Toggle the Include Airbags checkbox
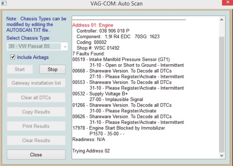 [13, 57]
